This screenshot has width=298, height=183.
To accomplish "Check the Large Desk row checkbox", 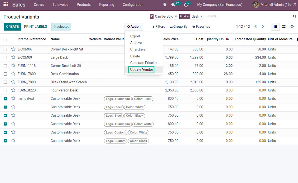I will click(5, 57).
